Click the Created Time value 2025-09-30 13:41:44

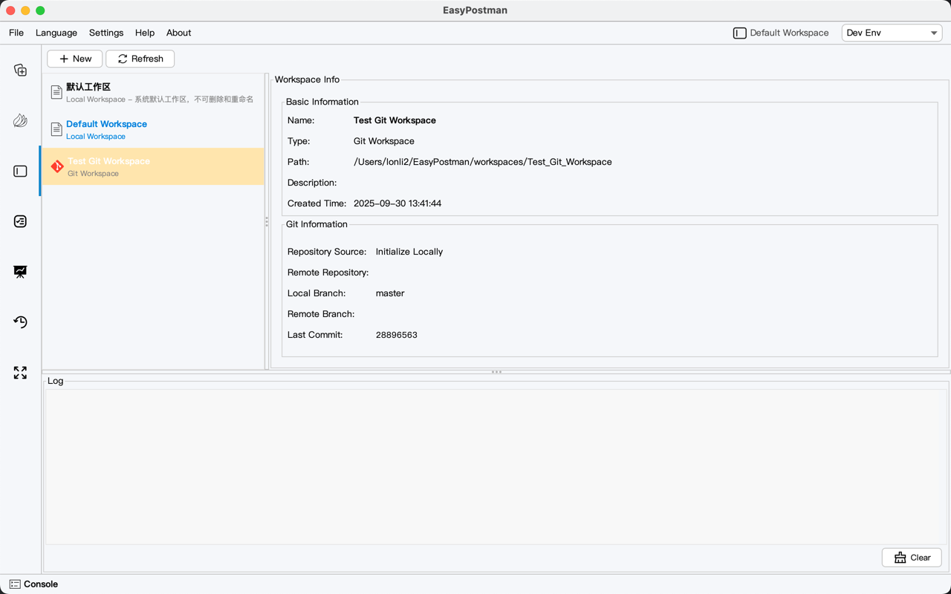tap(397, 203)
